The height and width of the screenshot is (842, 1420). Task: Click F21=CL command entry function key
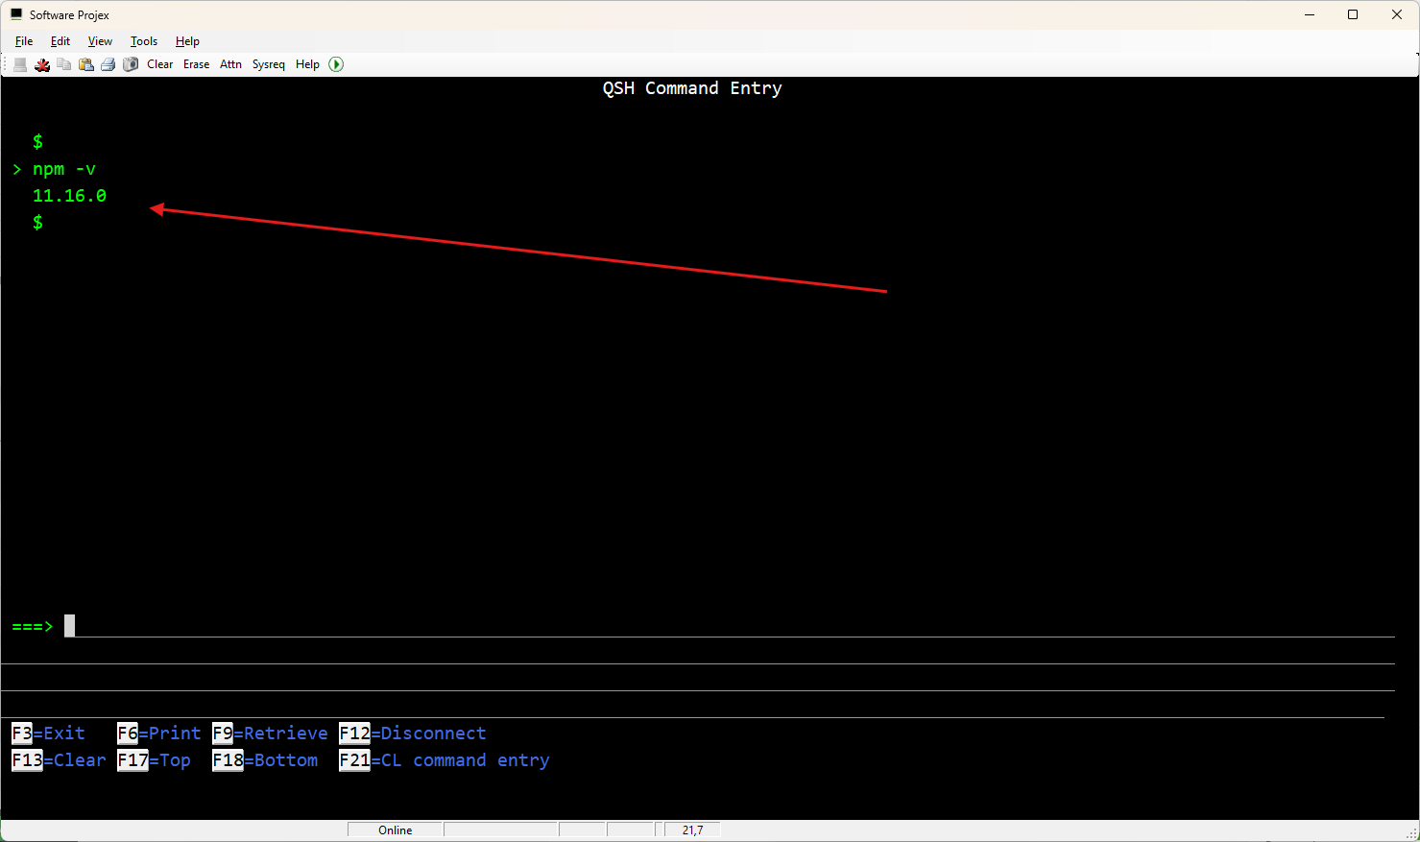[x=445, y=760]
